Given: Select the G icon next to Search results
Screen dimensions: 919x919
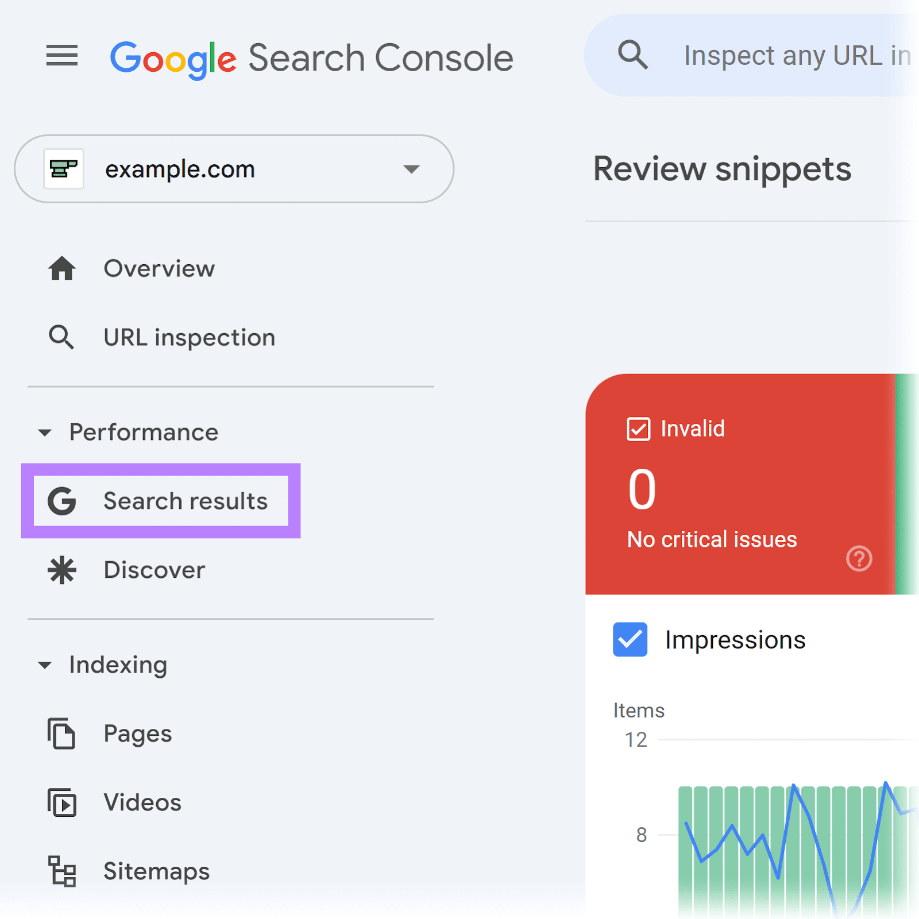Looking at the screenshot, I should 61,500.
